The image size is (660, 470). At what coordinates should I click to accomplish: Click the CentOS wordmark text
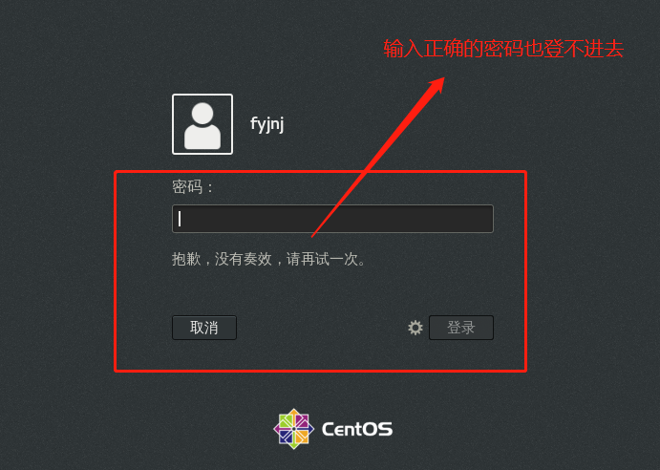[x=357, y=429]
